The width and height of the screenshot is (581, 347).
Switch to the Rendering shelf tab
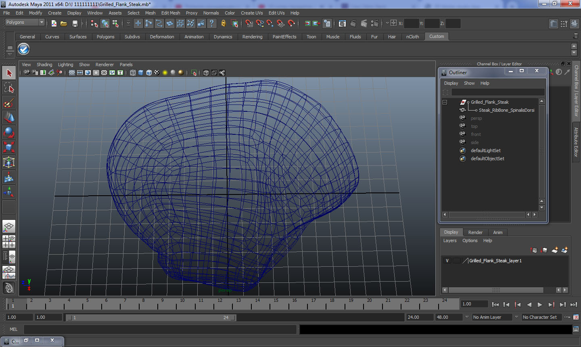point(252,37)
